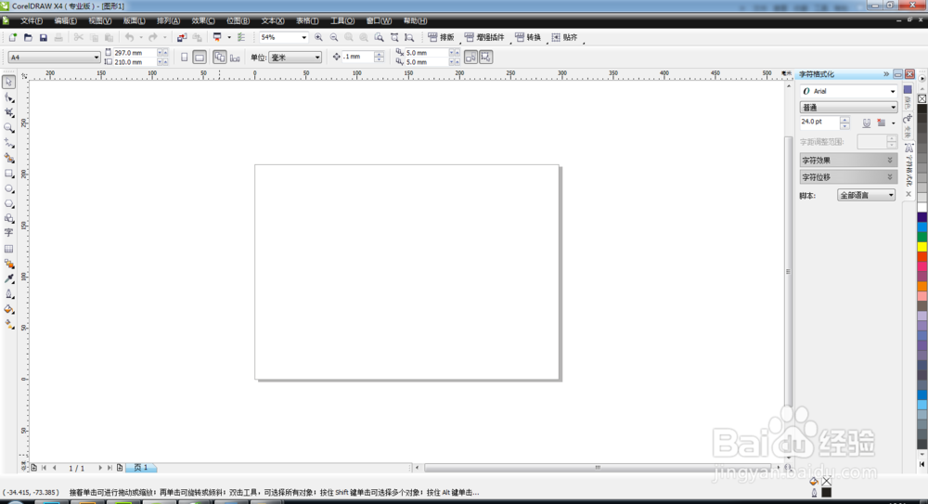Image resolution: width=928 pixels, height=504 pixels.
Task: Pick the yellow swatch in color palette
Action: pos(922,246)
